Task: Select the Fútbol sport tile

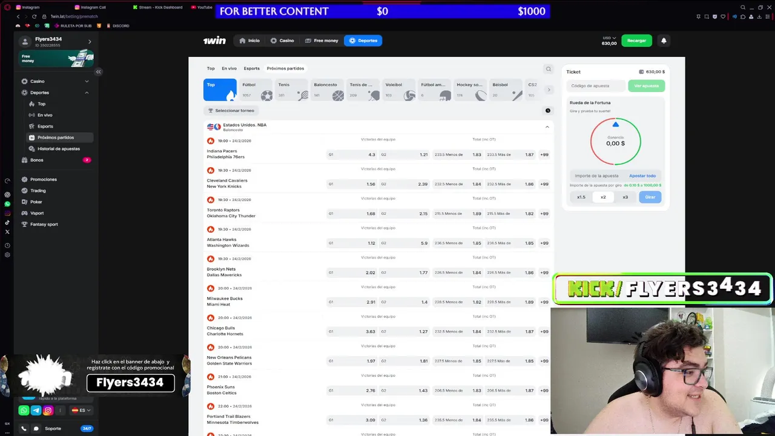Action: click(x=256, y=90)
